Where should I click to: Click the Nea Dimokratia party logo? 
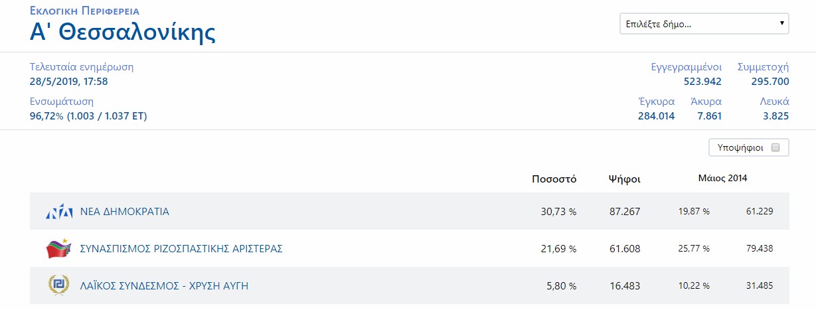tap(59, 212)
